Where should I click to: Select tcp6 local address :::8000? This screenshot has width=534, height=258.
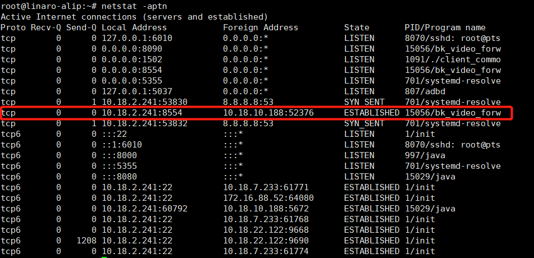pos(119,155)
